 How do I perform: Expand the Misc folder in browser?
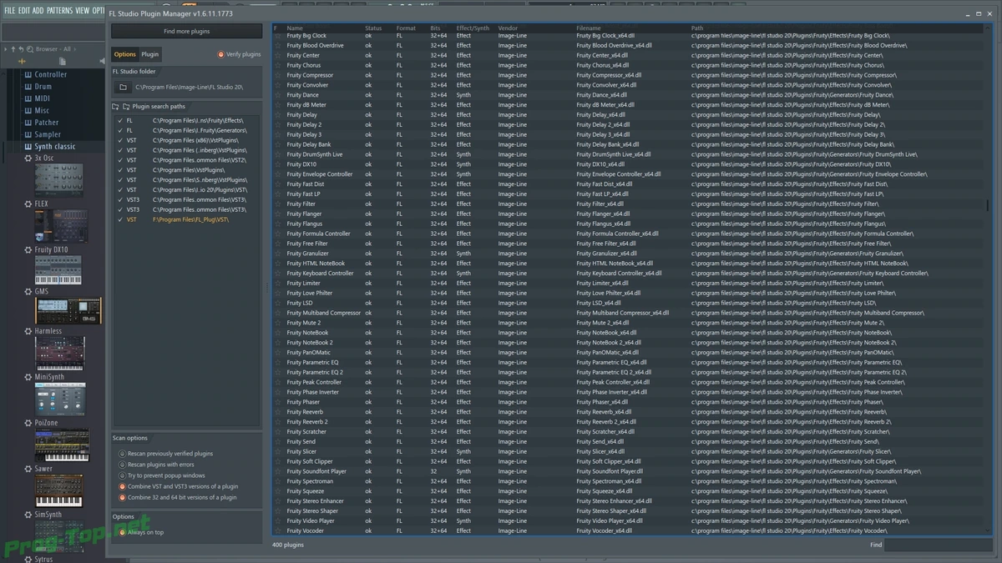(x=42, y=110)
